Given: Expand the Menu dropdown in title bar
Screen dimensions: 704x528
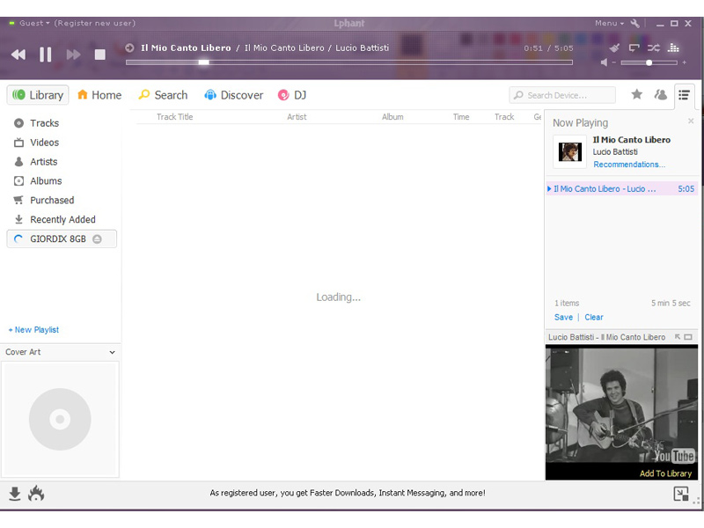Looking at the screenshot, I should [x=608, y=23].
